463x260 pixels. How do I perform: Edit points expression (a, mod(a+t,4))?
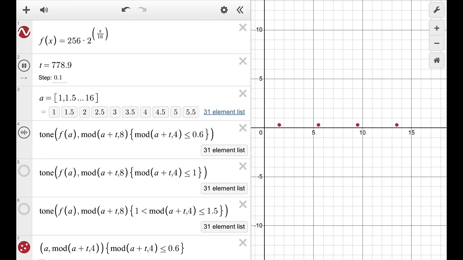coord(112,248)
